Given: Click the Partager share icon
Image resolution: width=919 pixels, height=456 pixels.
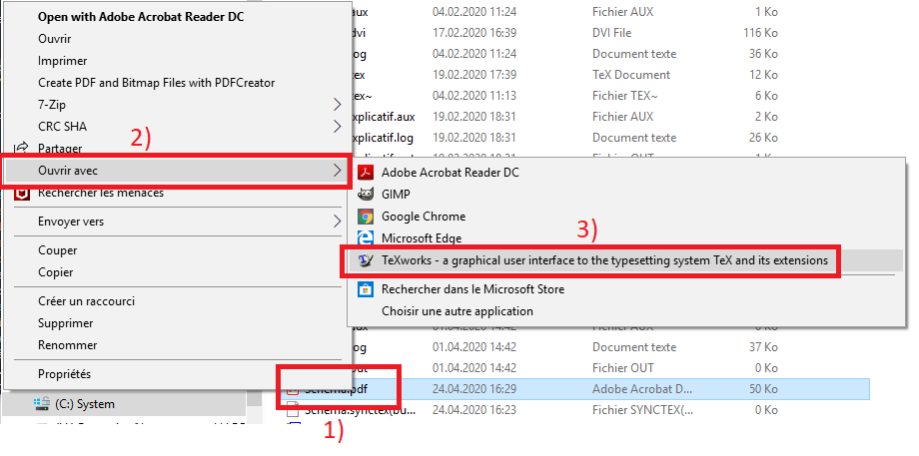Looking at the screenshot, I should pos(22,148).
